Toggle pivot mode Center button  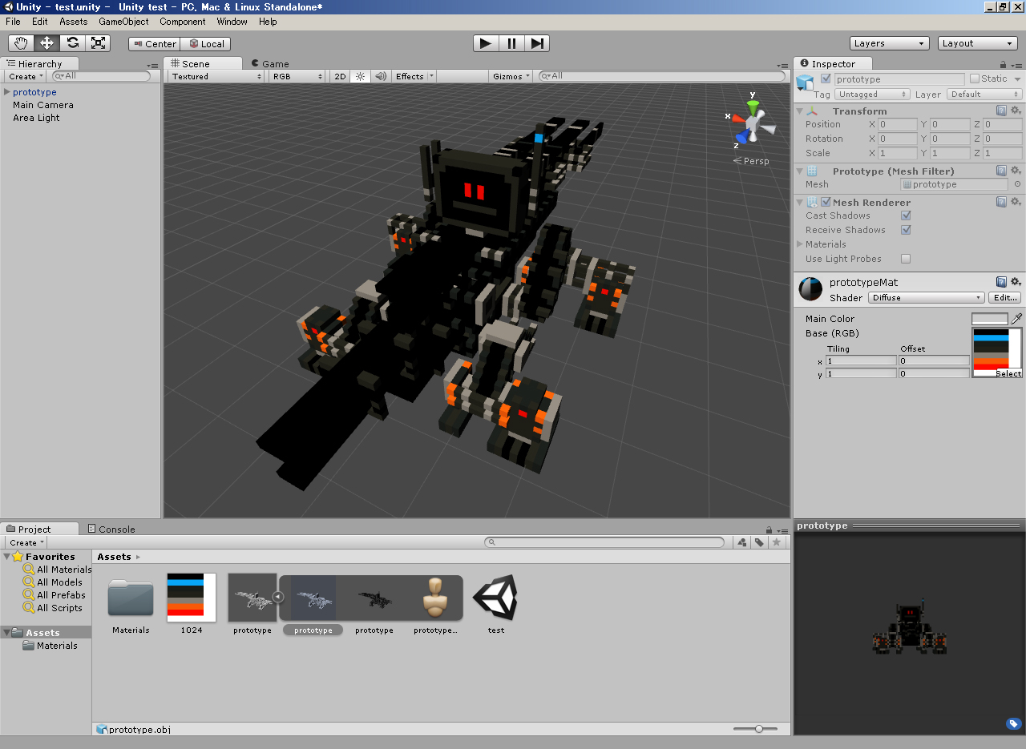click(x=155, y=44)
